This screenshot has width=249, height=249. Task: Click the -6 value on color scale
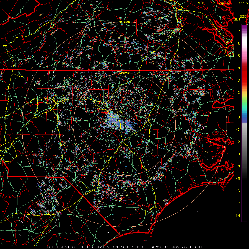pyautogui.click(x=238, y=191)
